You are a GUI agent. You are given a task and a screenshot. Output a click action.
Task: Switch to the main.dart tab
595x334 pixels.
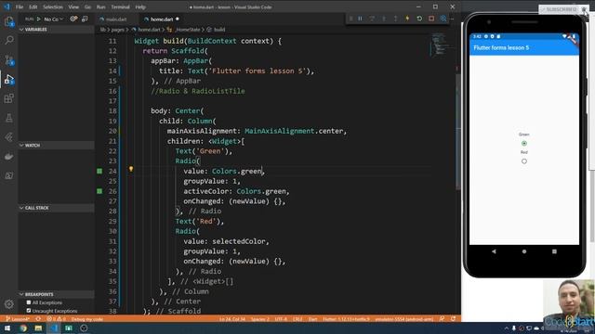click(x=116, y=19)
